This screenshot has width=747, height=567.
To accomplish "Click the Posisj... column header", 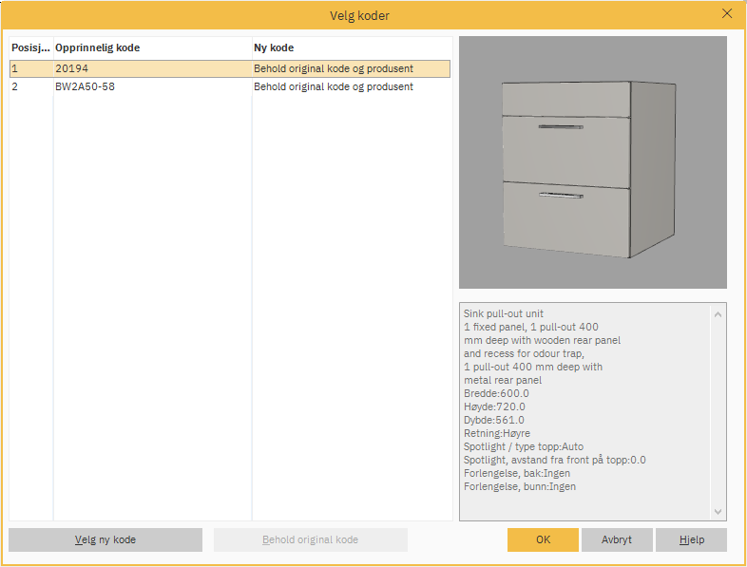I will 31,47.
